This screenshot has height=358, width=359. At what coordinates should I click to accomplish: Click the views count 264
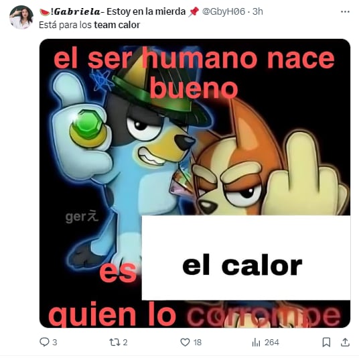click(x=272, y=343)
